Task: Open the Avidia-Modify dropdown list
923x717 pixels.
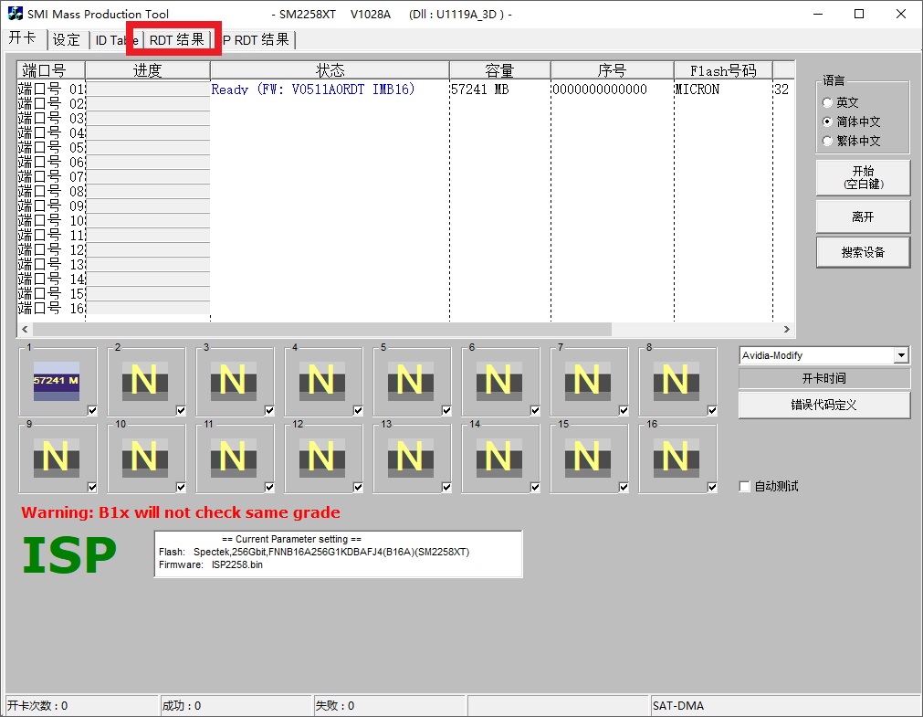Action: point(901,355)
